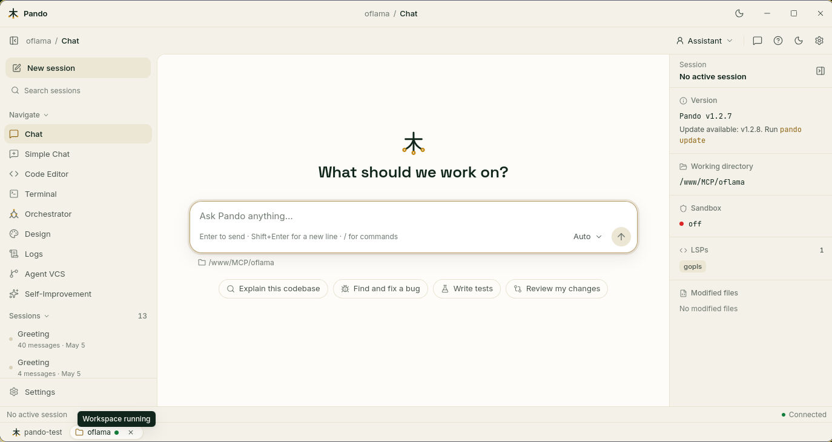Open the Logs view
The width and height of the screenshot is (832, 442).
point(78,254)
